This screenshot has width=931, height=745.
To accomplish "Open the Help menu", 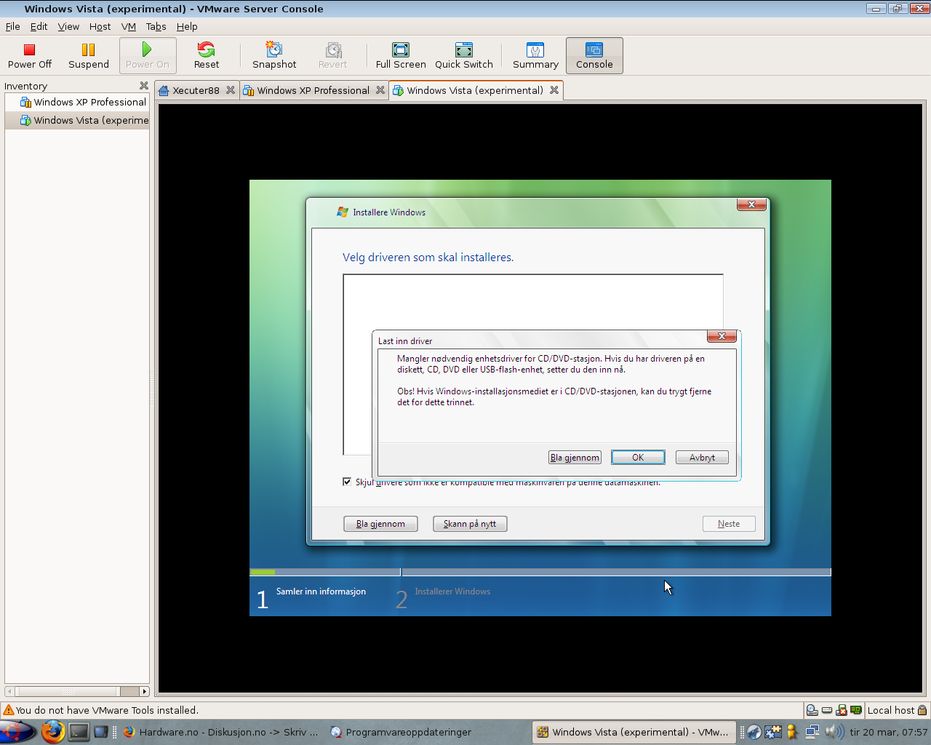I will [187, 26].
